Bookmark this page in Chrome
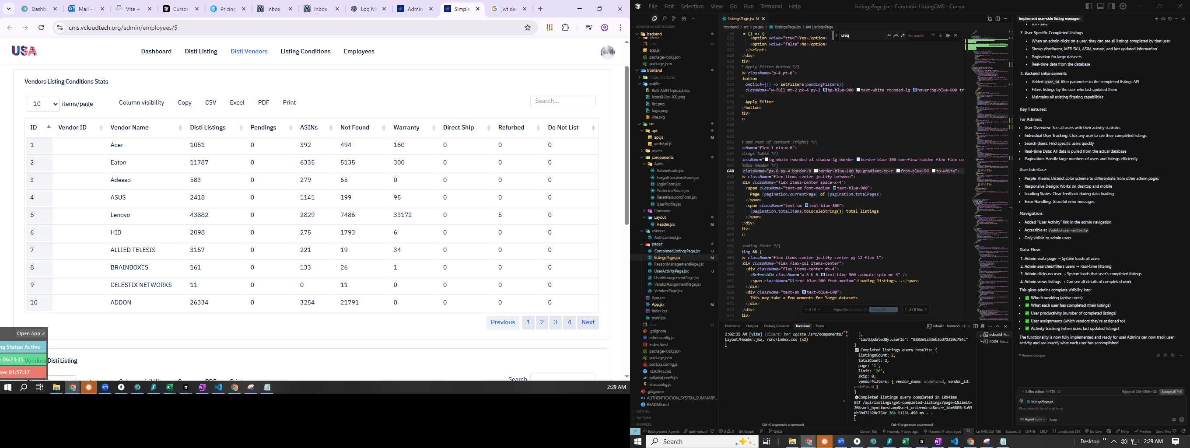1190x448 pixels. click(528, 28)
